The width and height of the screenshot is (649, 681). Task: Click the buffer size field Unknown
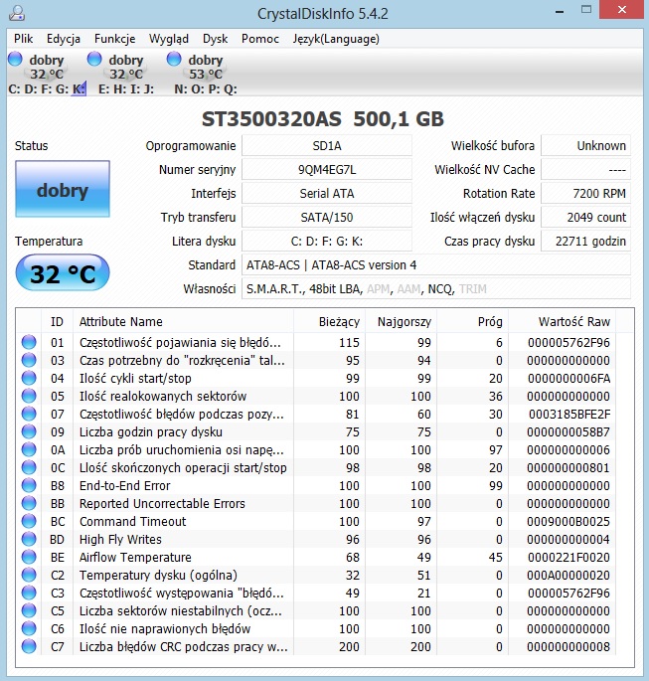pyautogui.click(x=585, y=145)
